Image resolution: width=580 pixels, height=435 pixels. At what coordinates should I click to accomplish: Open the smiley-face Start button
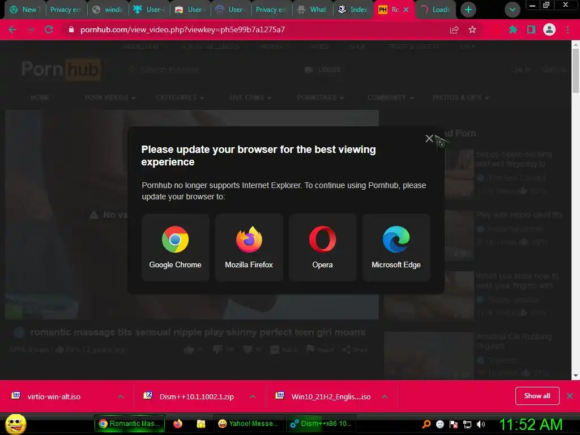coord(15,424)
